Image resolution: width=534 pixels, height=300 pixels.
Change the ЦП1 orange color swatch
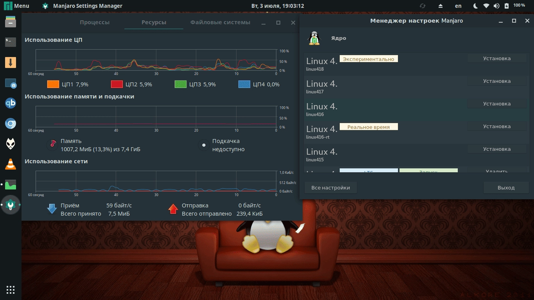pyautogui.click(x=53, y=84)
